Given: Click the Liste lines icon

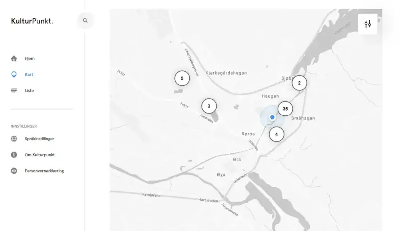Looking at the screenshot, I should coord(14,91).
